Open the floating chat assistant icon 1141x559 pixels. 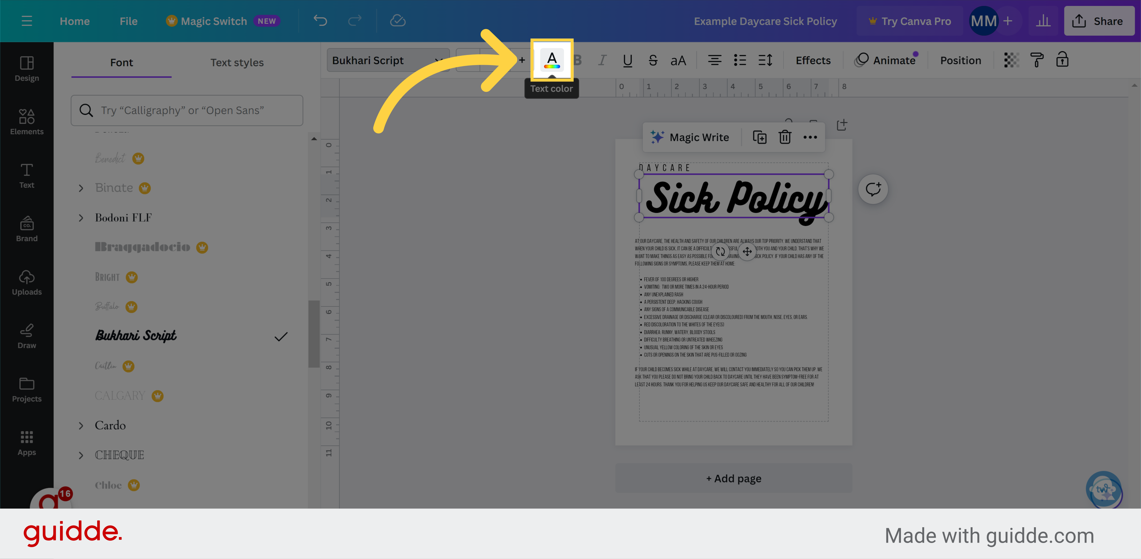[1104, 490]
